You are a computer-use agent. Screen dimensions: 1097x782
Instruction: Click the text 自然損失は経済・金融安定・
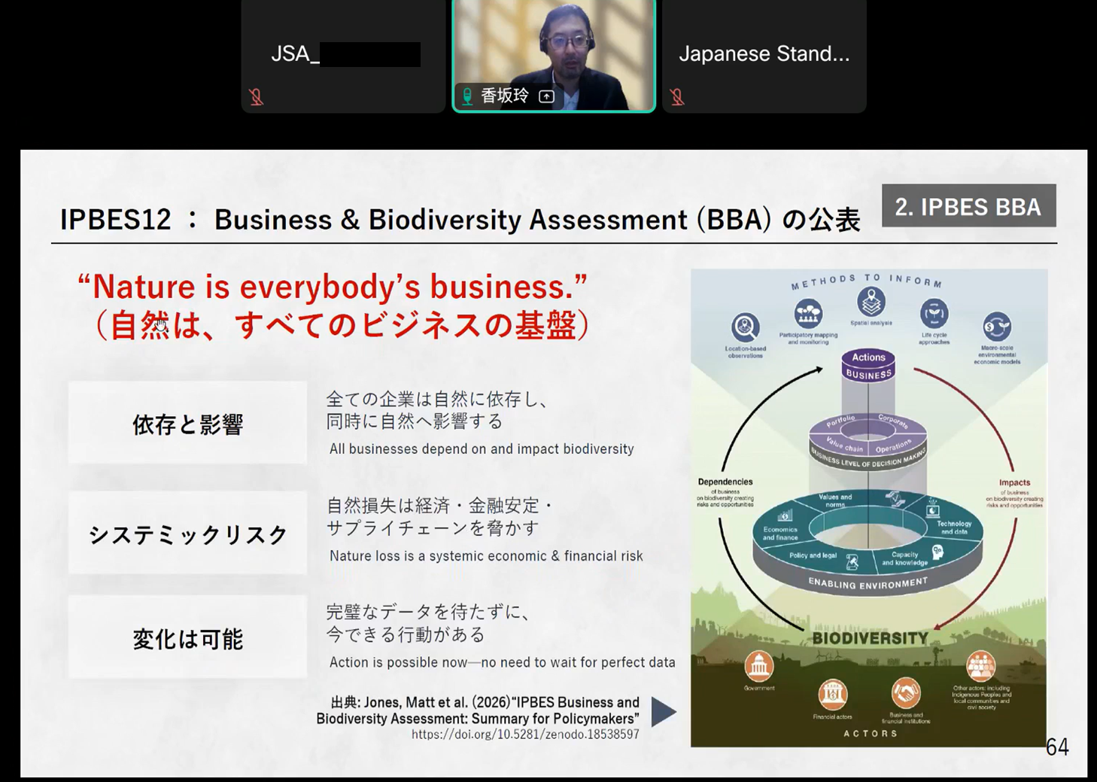coord(439,506)
